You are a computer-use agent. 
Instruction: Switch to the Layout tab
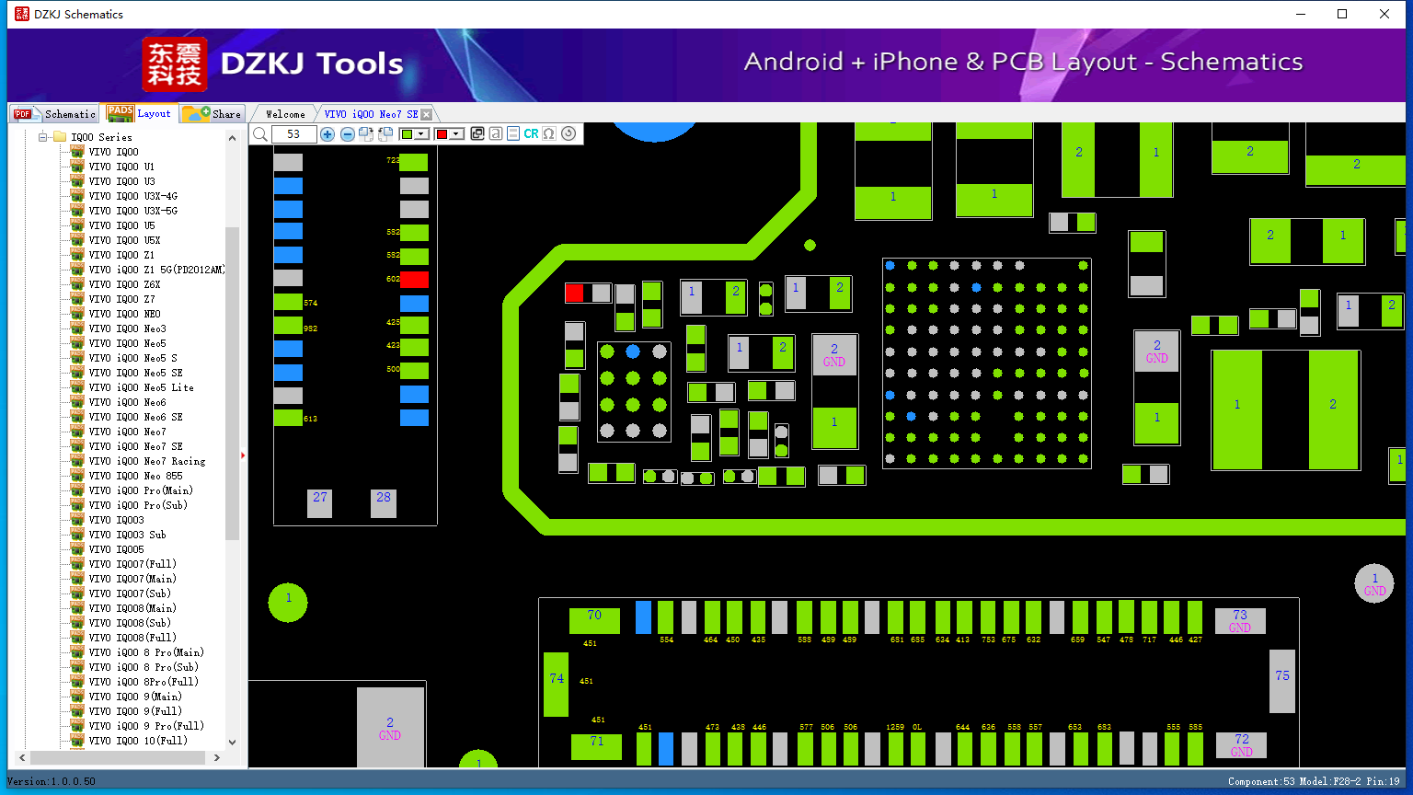point(139,113)
